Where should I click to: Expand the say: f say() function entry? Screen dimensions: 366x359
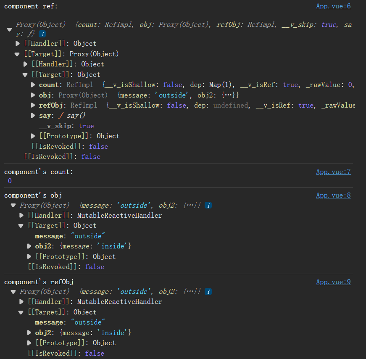point(33,116)
